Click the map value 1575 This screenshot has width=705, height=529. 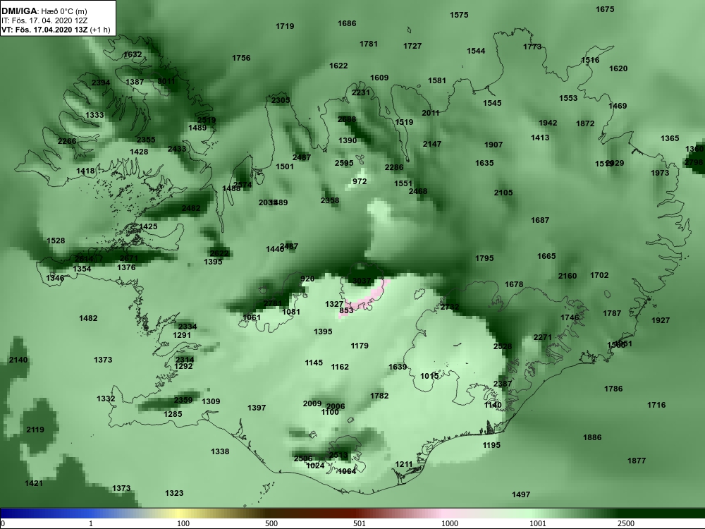tap(459, 15)
